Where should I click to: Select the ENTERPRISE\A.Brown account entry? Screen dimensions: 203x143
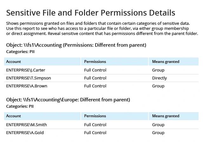(x=27, y=86)
